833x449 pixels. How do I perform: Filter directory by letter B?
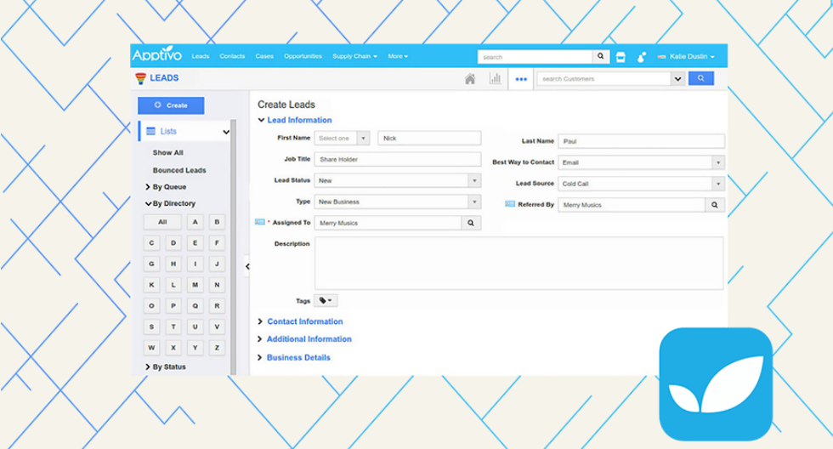pyautogui.click(x=217, y=222)
